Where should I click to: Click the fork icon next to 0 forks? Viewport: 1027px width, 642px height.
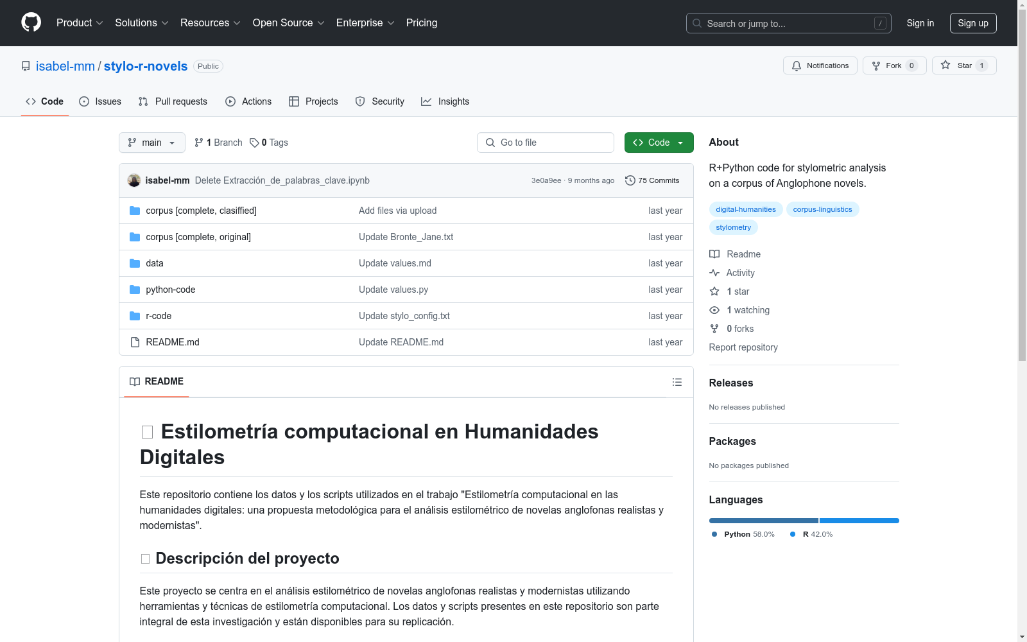point(714,329)
